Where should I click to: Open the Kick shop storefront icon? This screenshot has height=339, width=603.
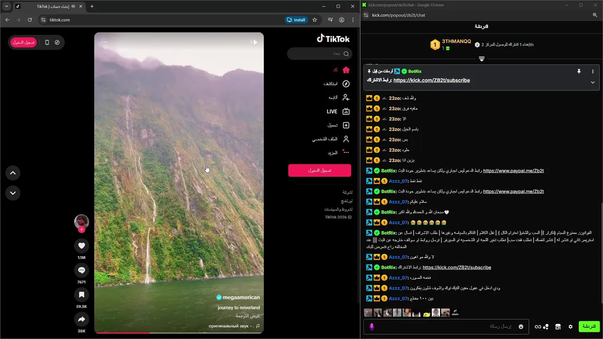558,327
